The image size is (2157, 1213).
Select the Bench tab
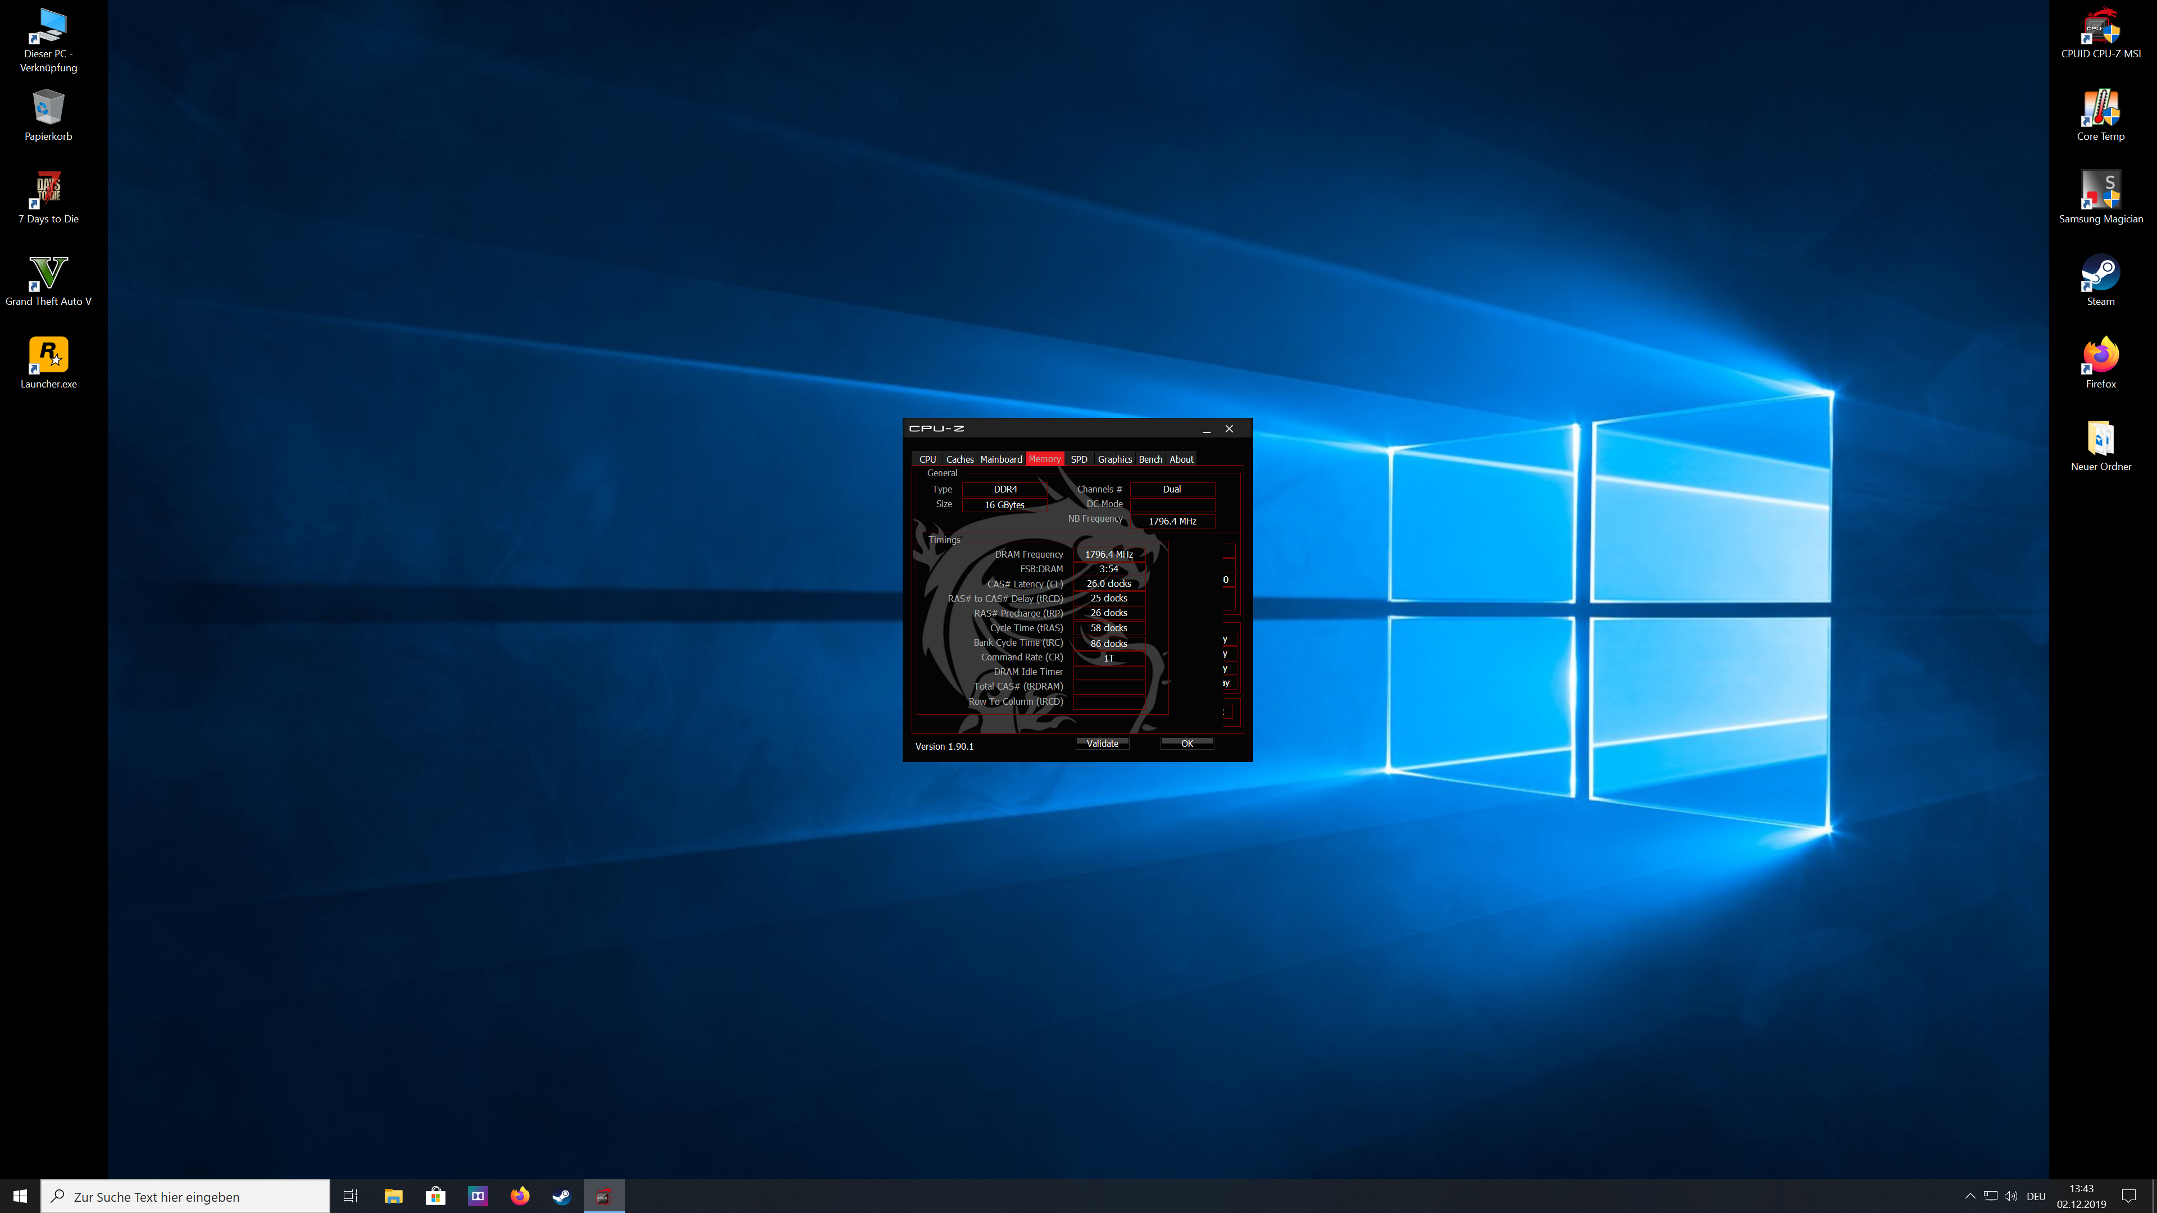tap(1150, 459)
